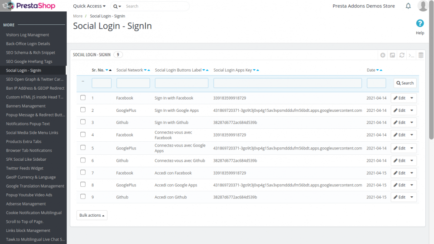Focus Social Network filter field

tap(133, 83)
